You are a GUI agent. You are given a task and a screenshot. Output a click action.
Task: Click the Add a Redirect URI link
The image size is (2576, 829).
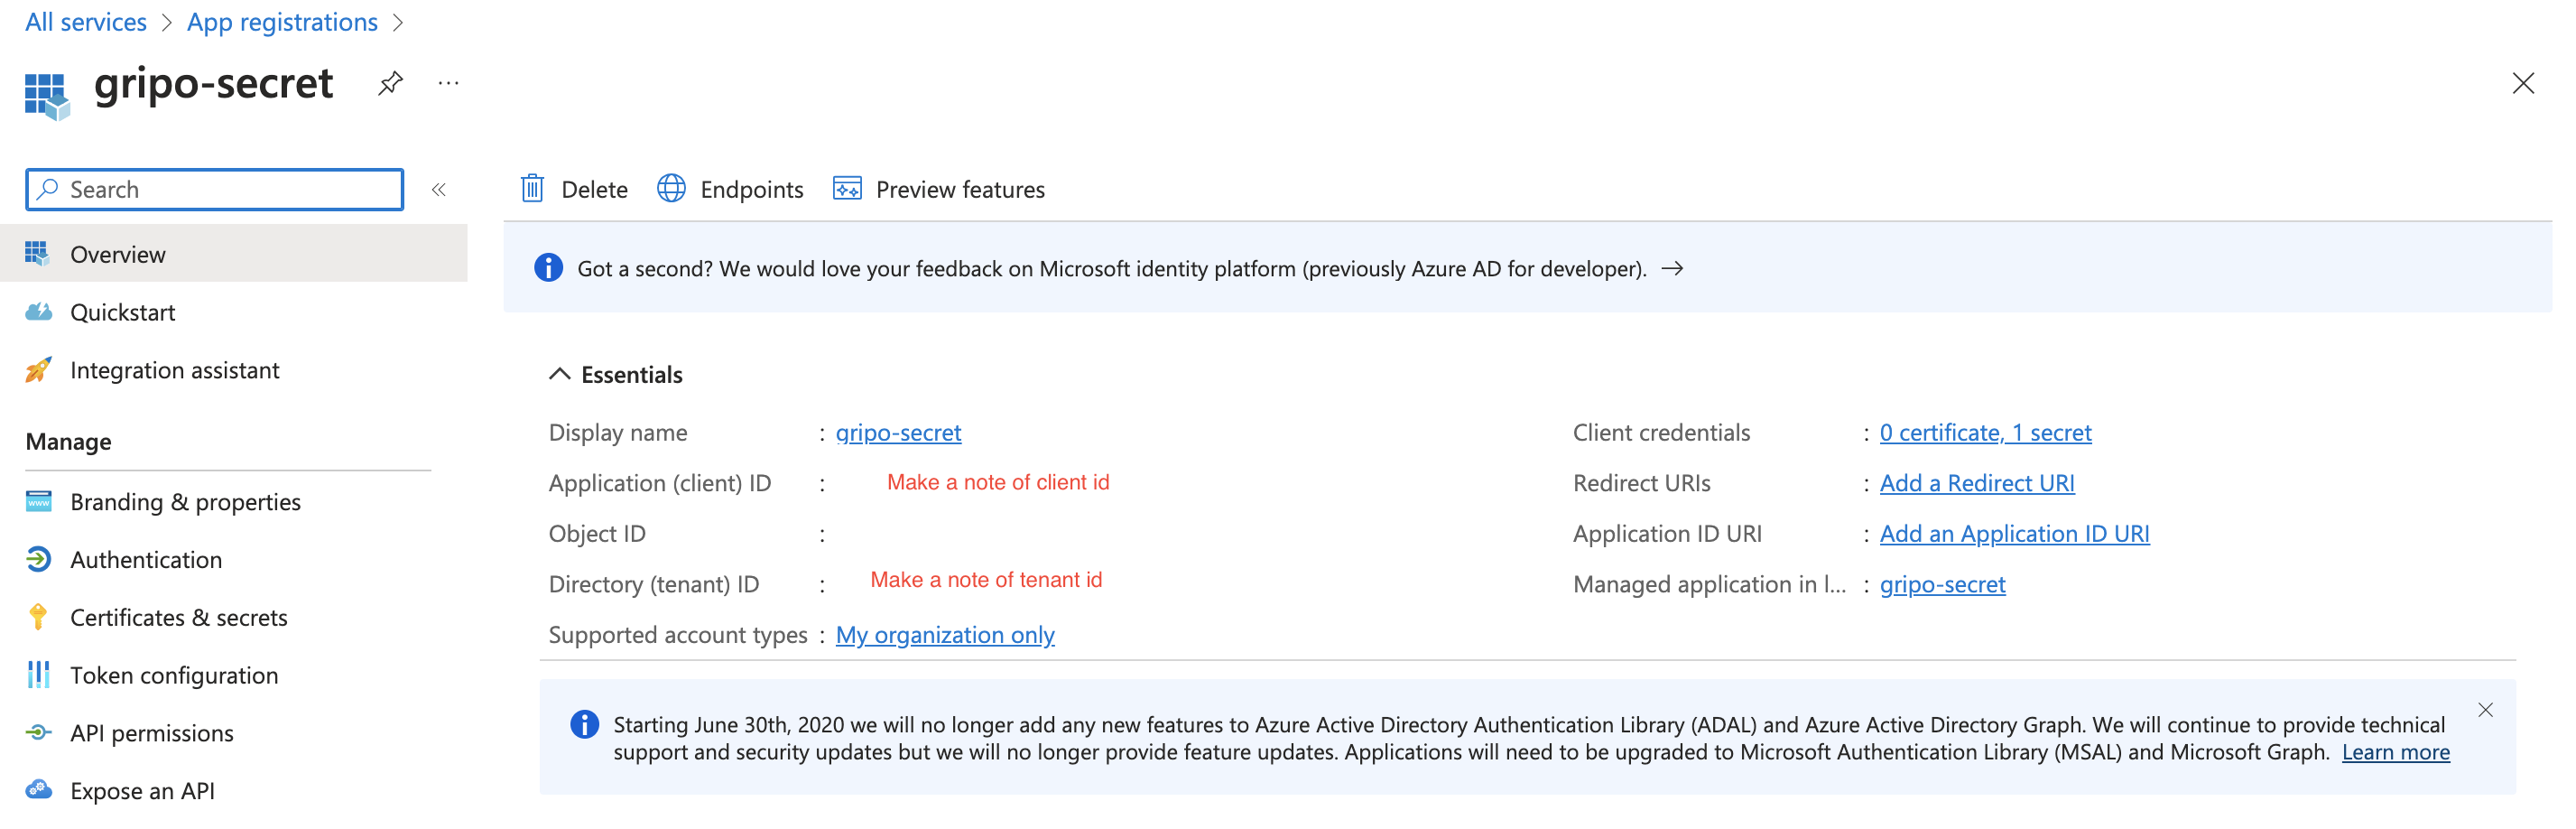1976,483
